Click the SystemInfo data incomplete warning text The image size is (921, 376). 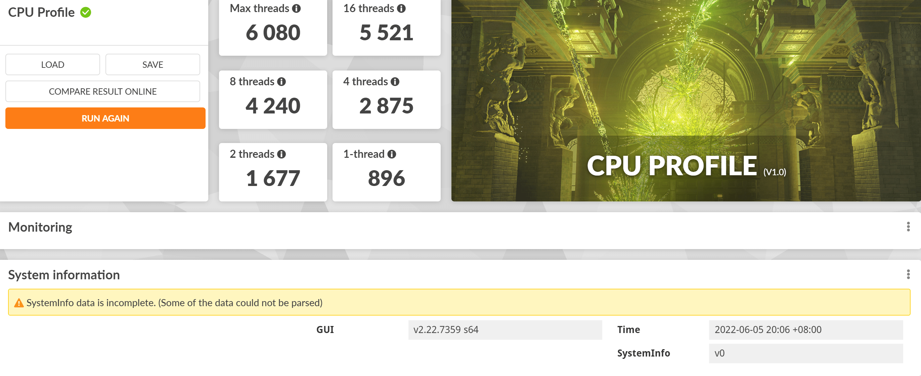tap(174, 303)
